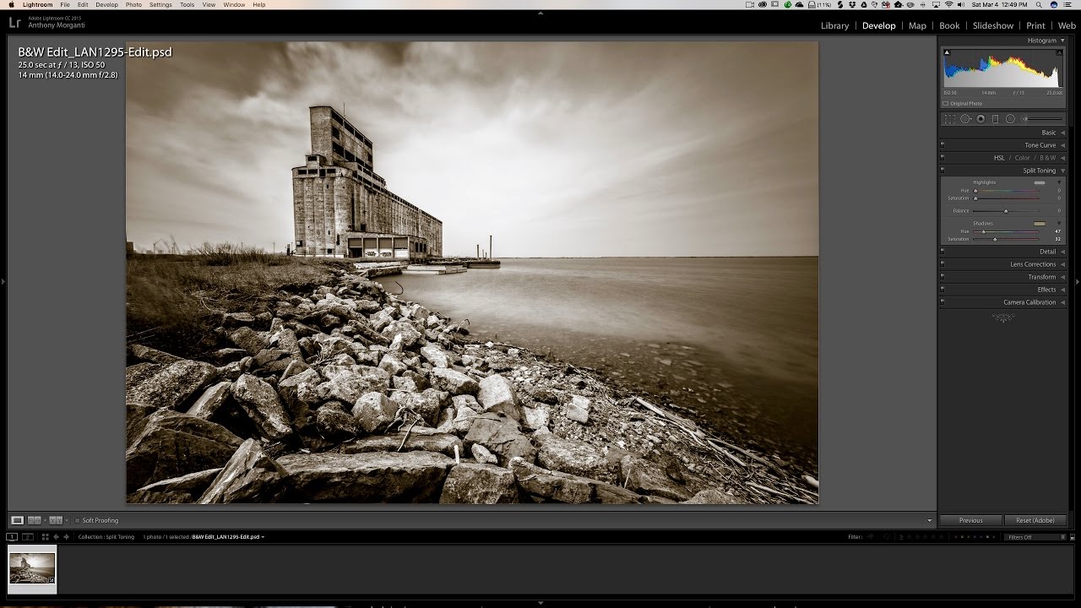Toggle highlight clipping indicator in histogram
The width and height of the screenshot is (1081, 608).
[x=1060, y=52]
